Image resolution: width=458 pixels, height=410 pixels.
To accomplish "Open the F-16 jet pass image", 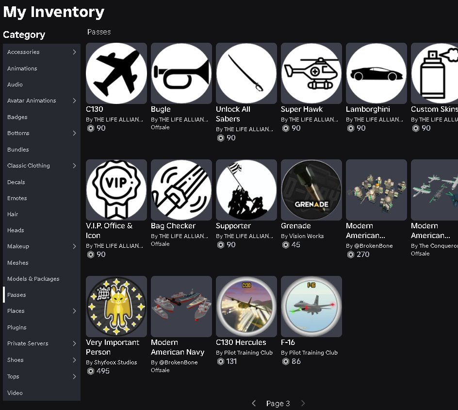I will tap(311, 307).
